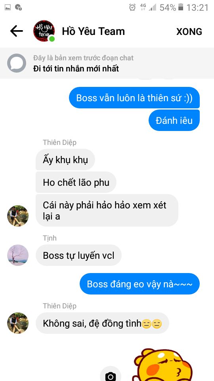This screenshot has width=214, height=381.
Task: Tap the back arrow icon
Action: [x=16, y=31]
